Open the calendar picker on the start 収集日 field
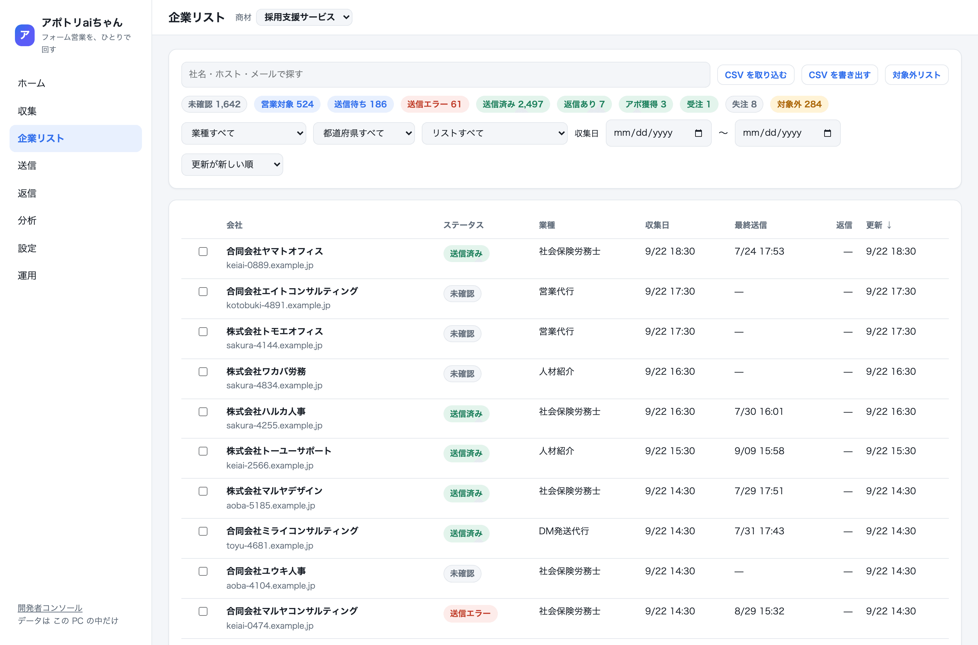978x645 pixels. pyautogui.click(x=698, y=133)
